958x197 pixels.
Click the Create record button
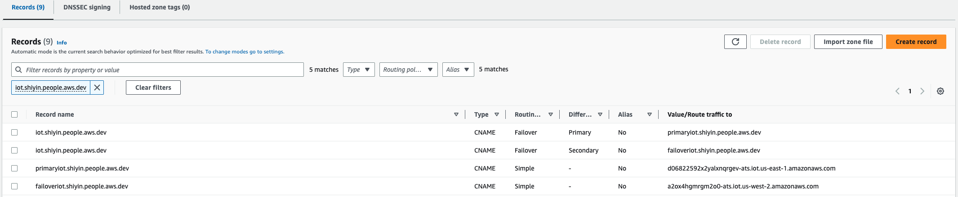pos(916,42)
